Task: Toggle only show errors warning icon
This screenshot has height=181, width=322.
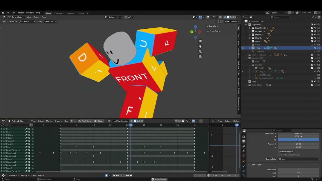Action: point(183,121)
